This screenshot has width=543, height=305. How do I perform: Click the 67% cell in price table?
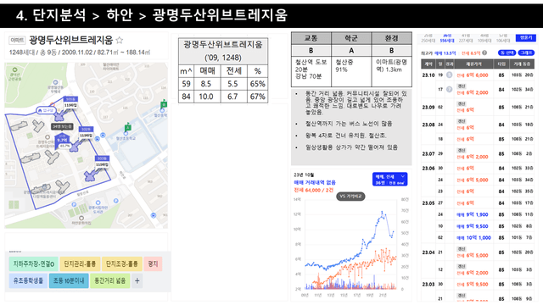coord(258,97)
